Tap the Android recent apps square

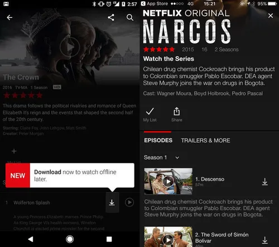pyautogui.click(x=109, y=239)
